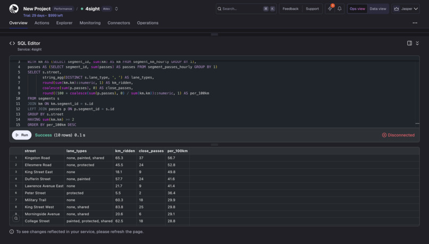
Task: Click the #dev tag badge
Action: pyautogui.click(x=106, y=9)
